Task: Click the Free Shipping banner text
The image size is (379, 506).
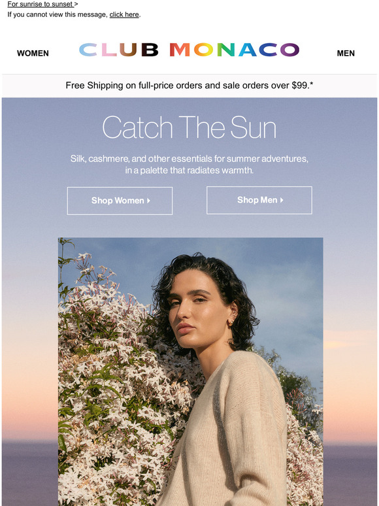Action: click(x=189, y=86)
